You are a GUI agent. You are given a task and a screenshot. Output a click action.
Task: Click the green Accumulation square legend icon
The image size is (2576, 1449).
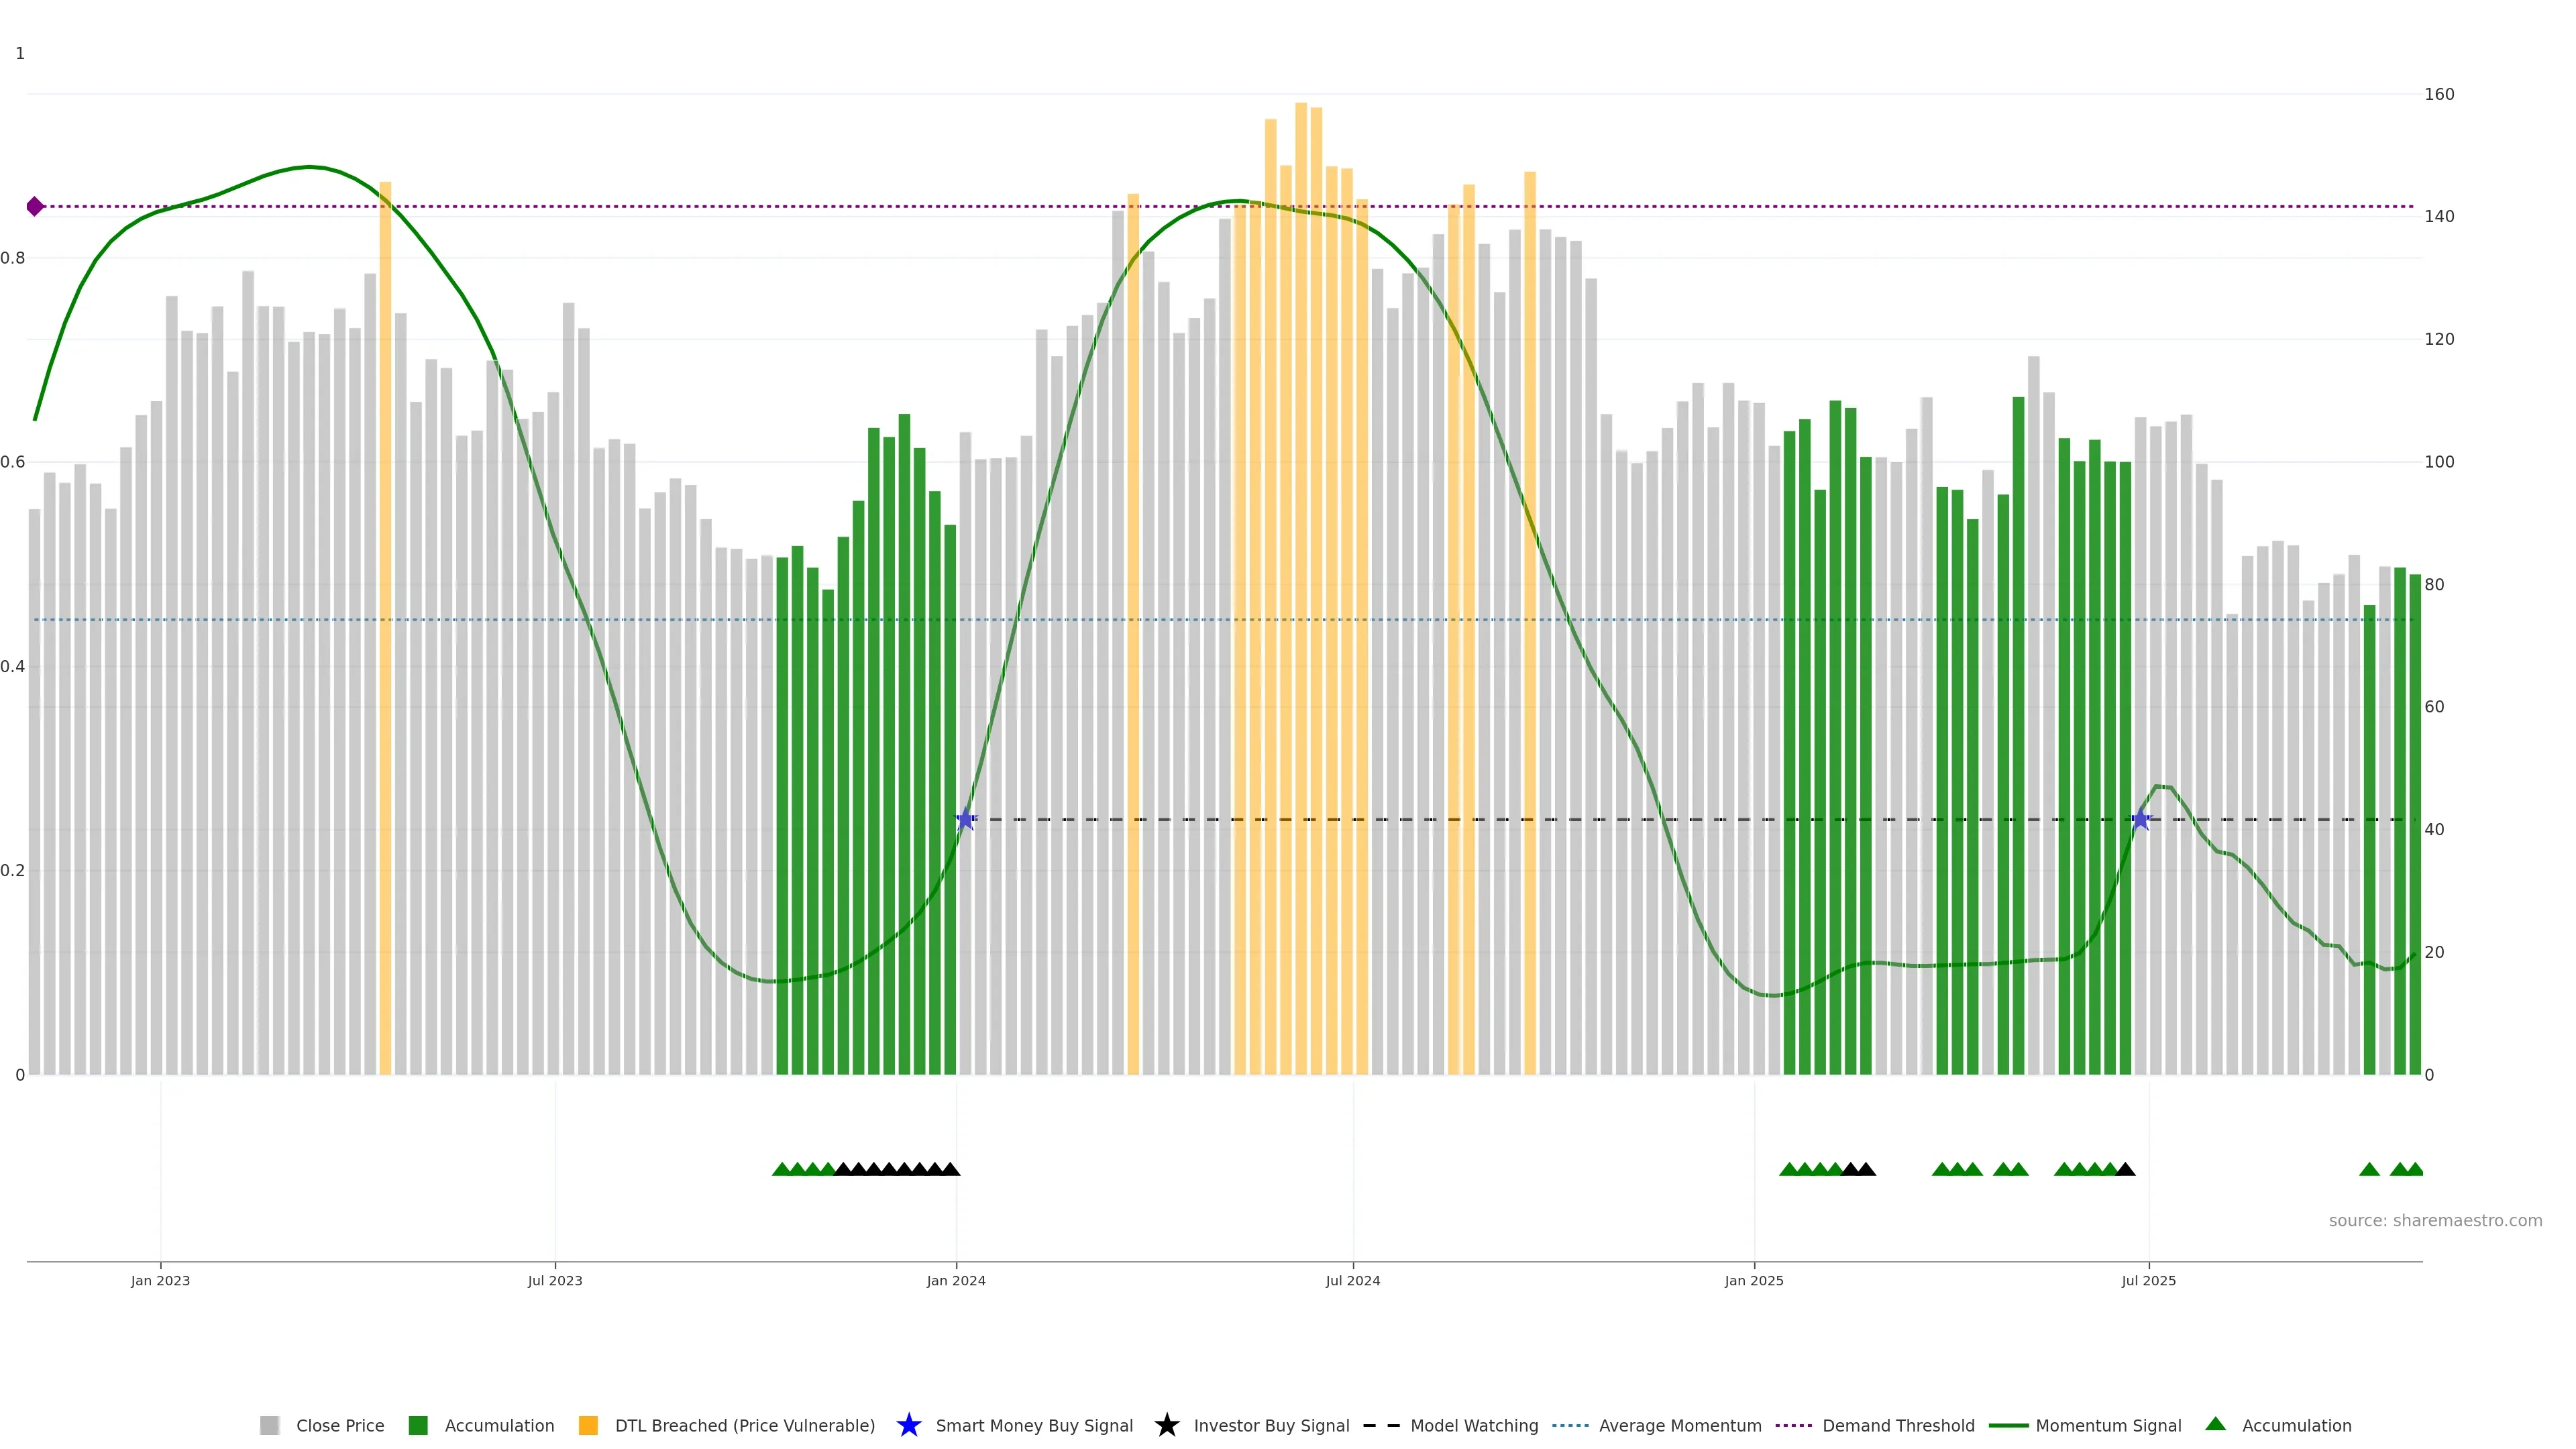[418, 1425]
